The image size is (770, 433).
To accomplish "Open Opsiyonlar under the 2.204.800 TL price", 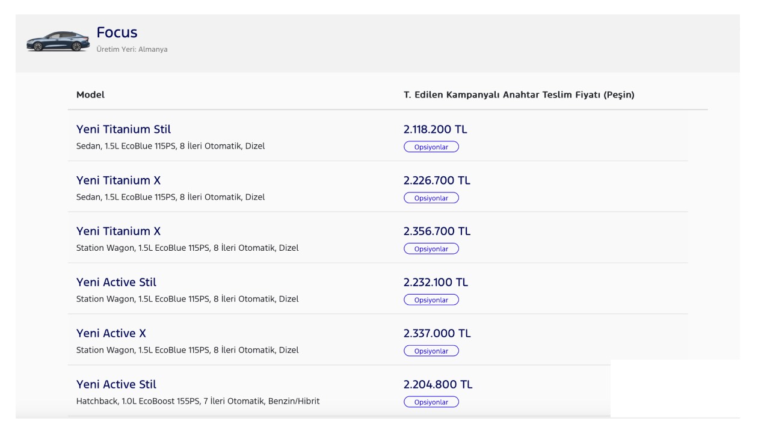I will 431,402.
